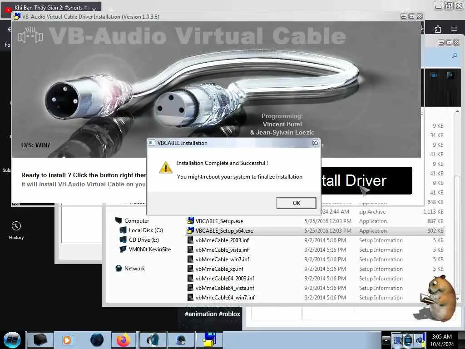Click the 1,113 KB size cell
465x349 pixels.
point(433,212)
